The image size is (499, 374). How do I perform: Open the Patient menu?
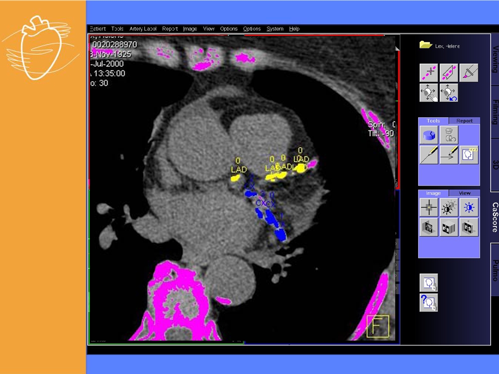[x=98, y=28]
